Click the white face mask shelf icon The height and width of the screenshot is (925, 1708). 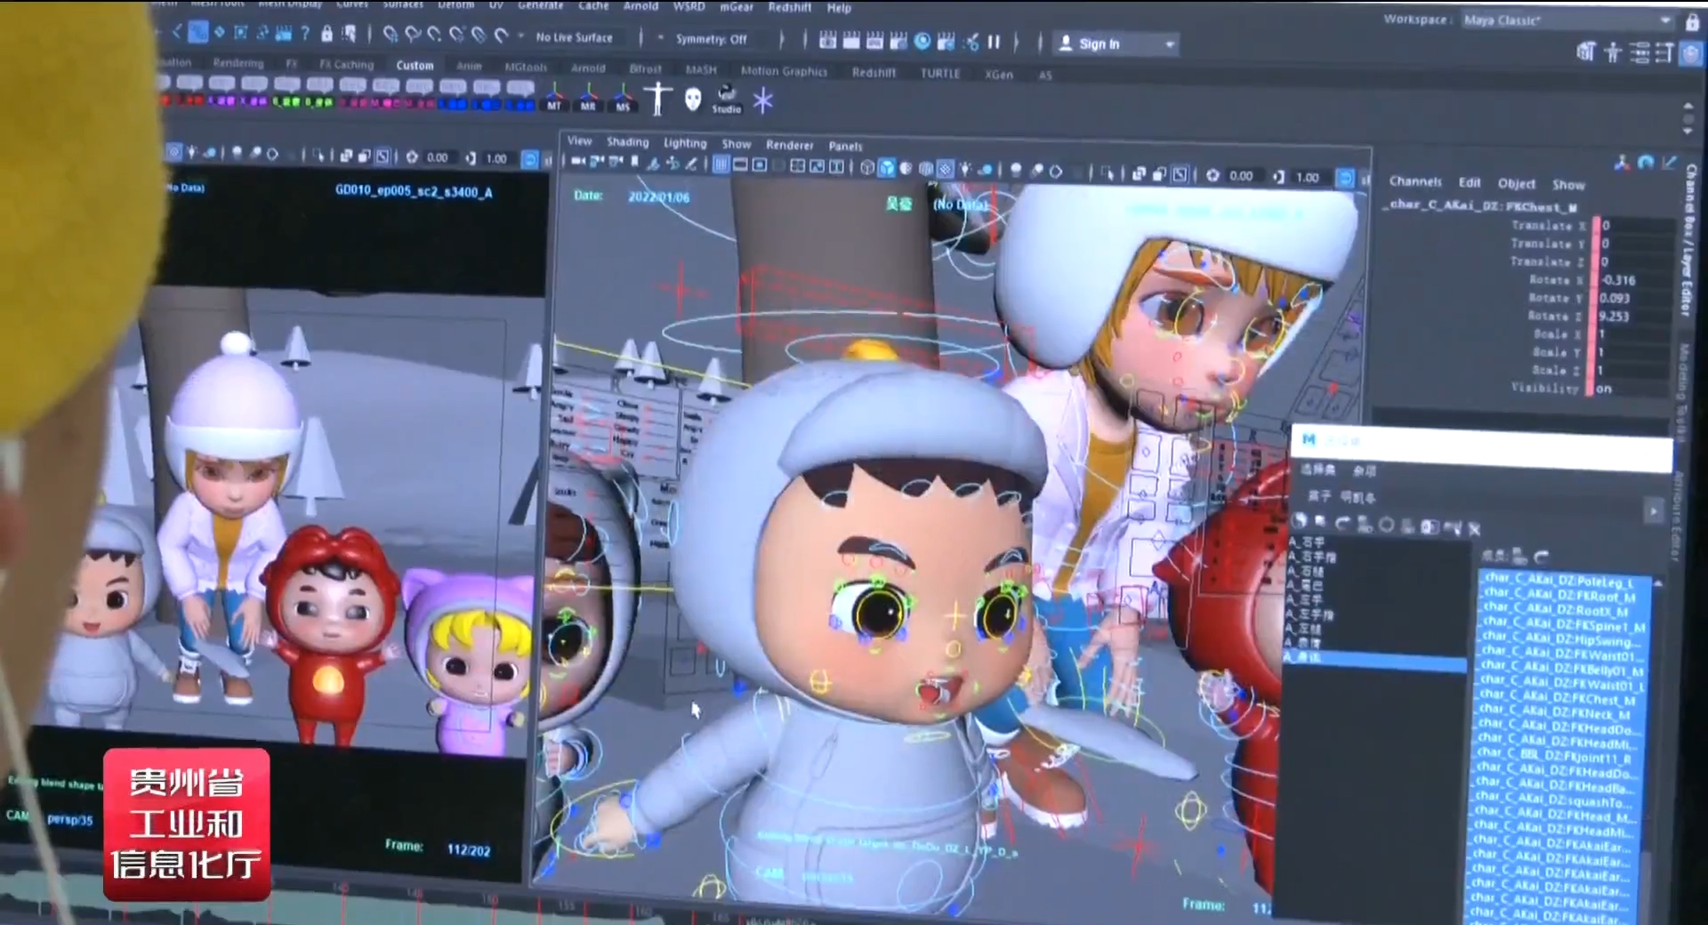693,100
